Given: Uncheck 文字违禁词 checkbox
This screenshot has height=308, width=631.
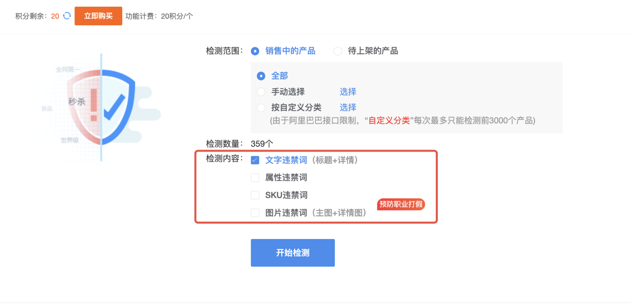Looking at the screenshot, I should click(255, 160).
